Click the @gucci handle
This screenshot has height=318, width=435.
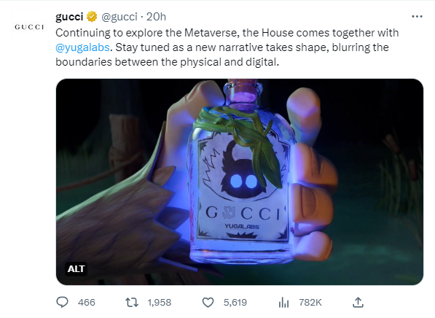coord(119,17)
